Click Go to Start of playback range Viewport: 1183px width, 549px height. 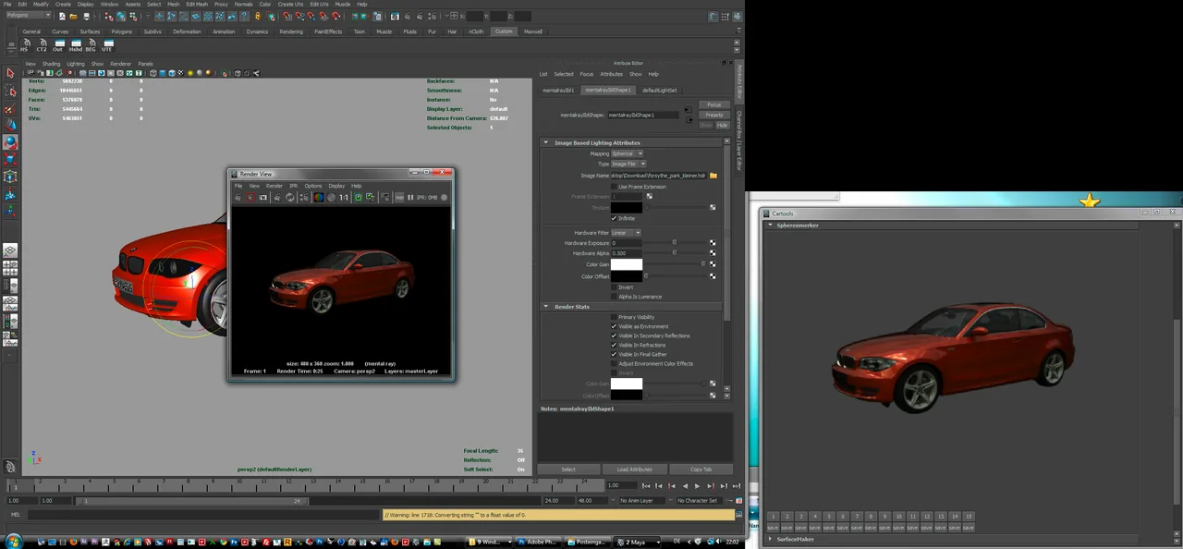[646, 485]
